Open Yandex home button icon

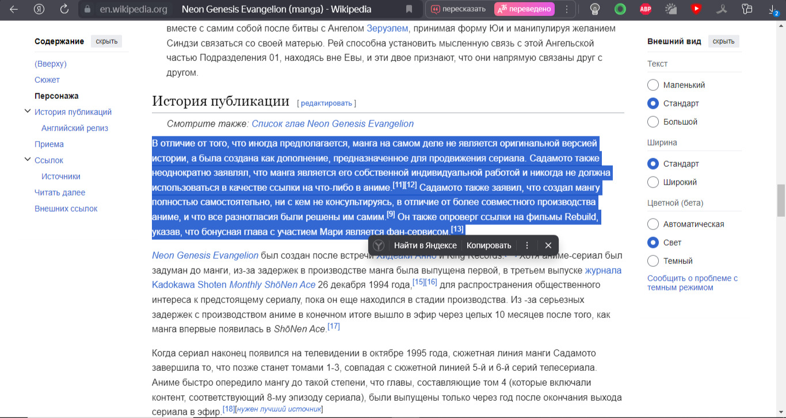click(39, 9)
